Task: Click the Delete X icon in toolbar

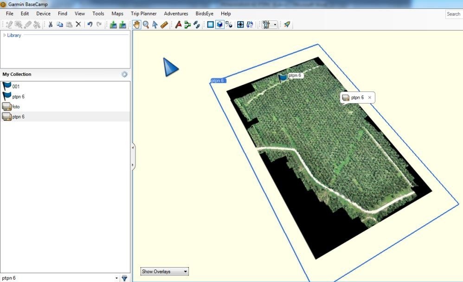Action: [x=78, y=25]
